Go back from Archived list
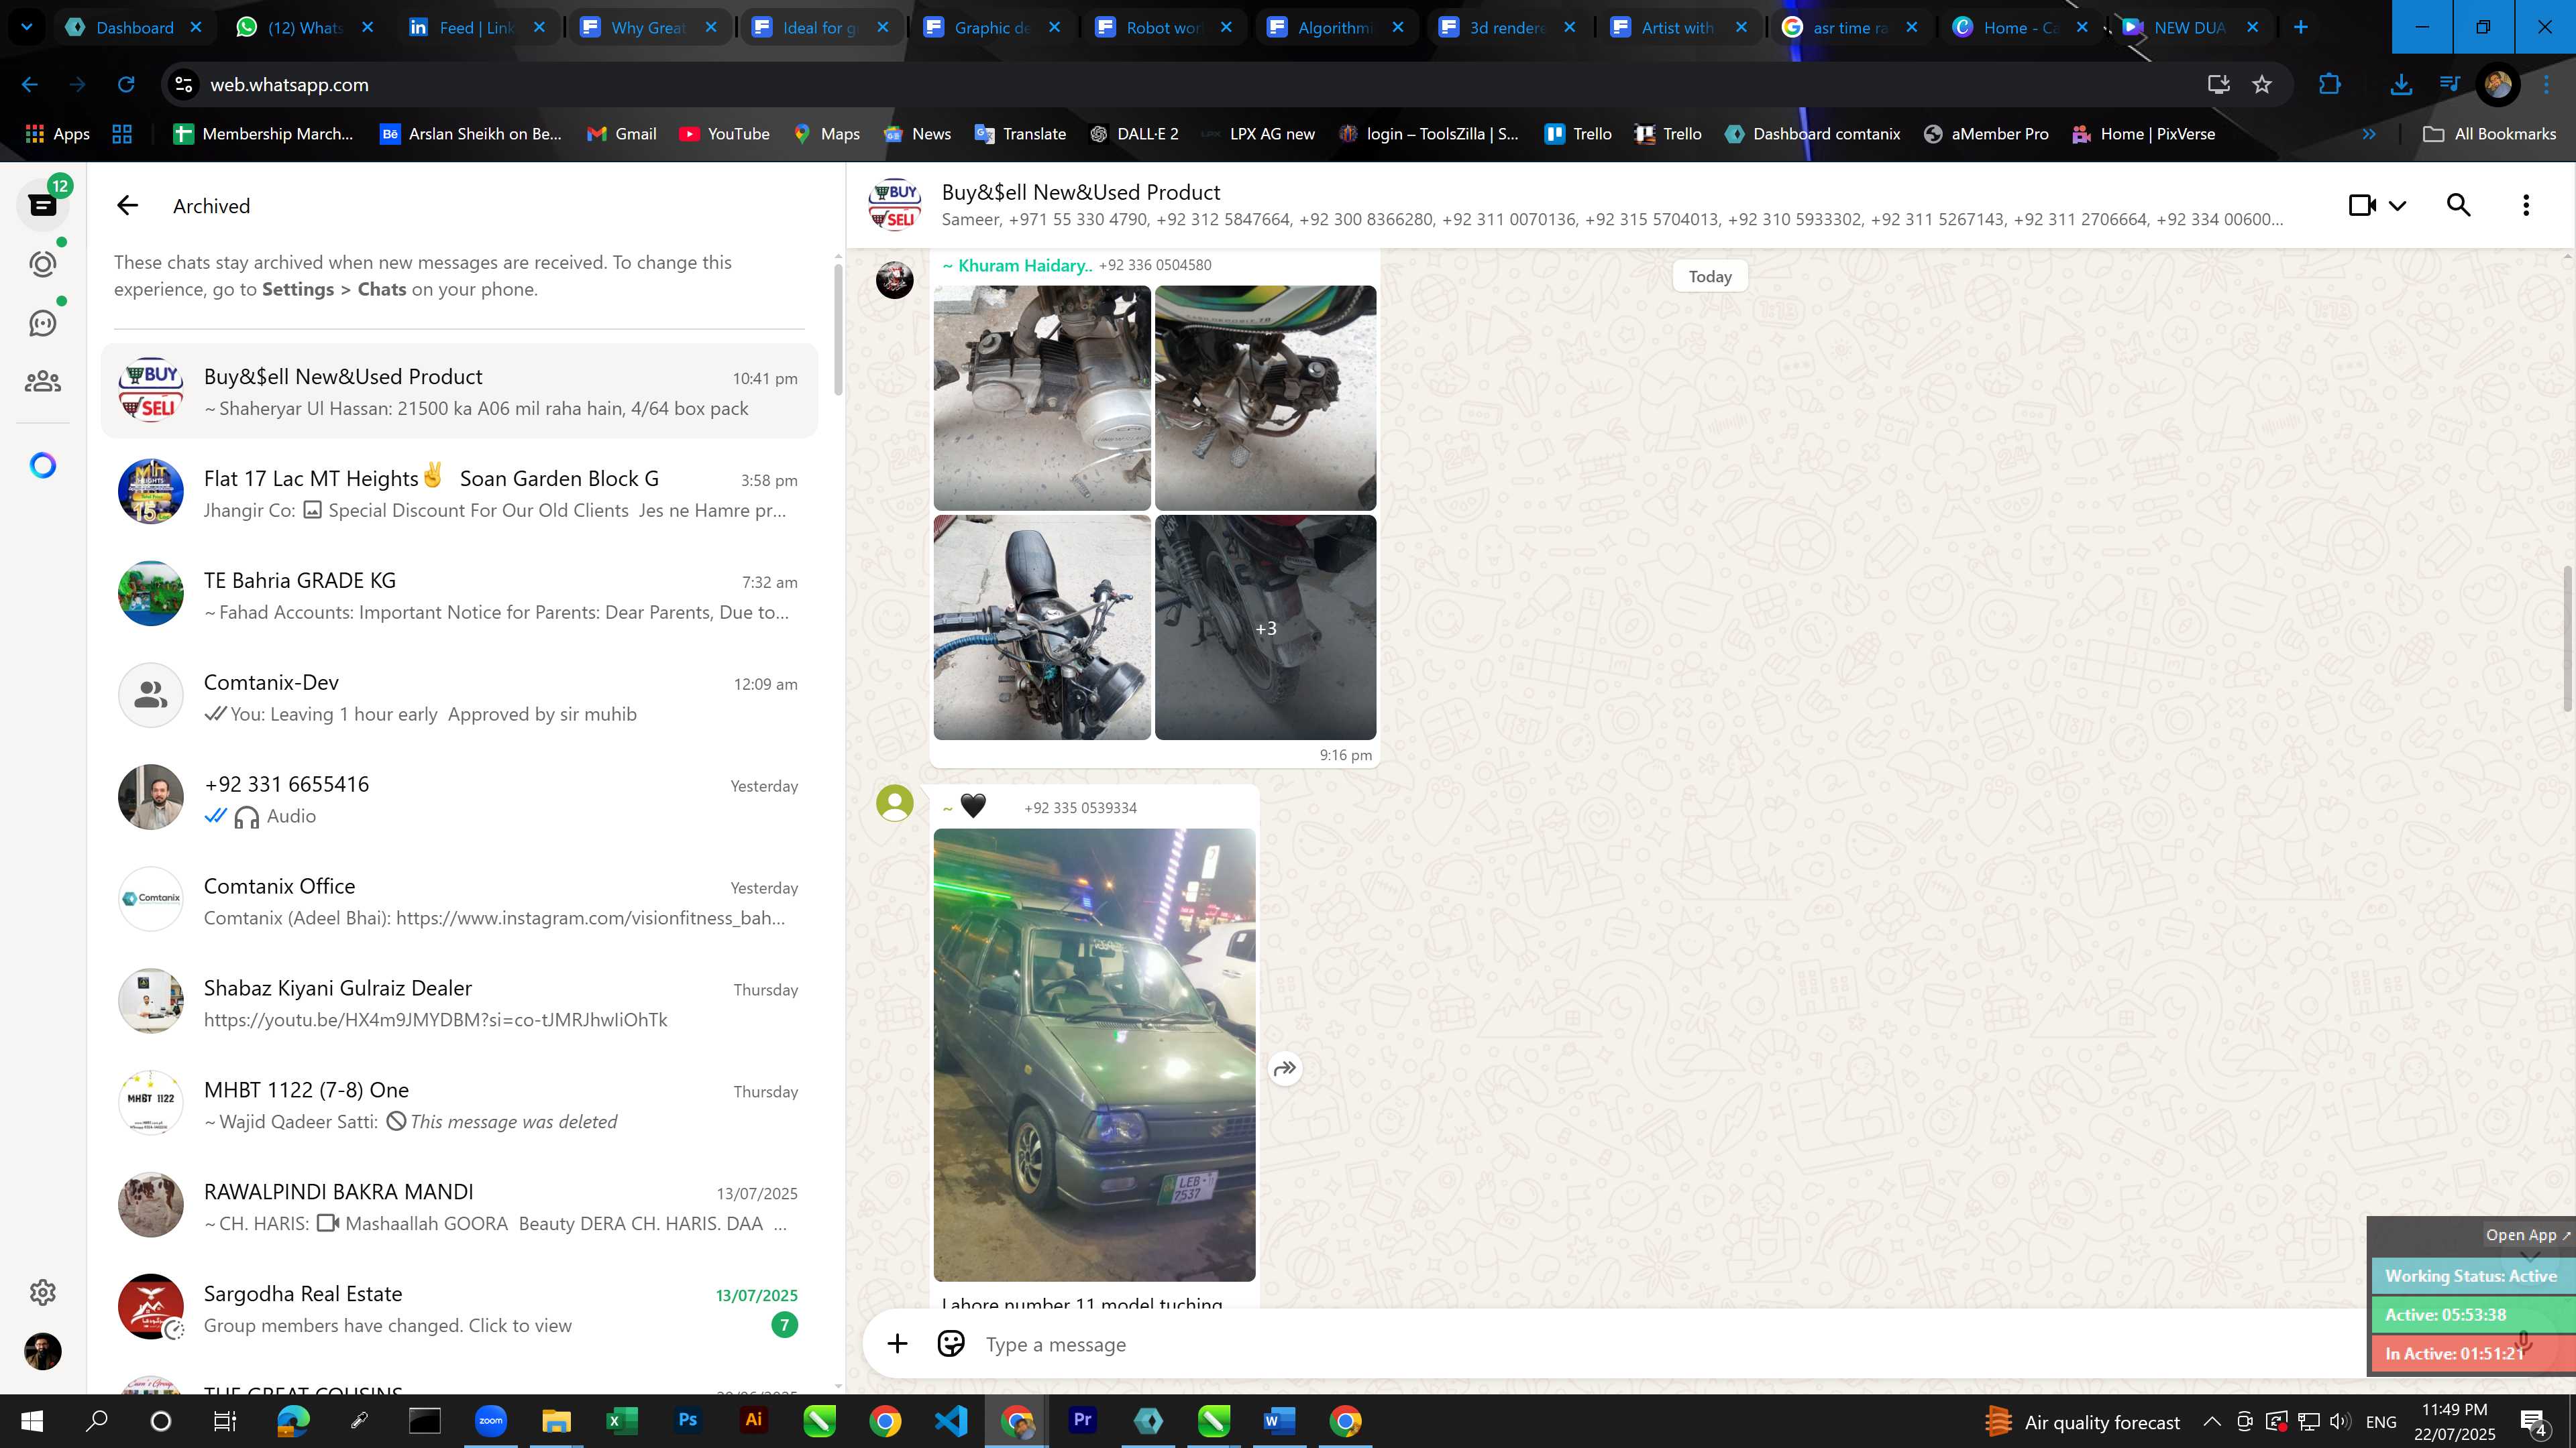 [x=127, y=206]
